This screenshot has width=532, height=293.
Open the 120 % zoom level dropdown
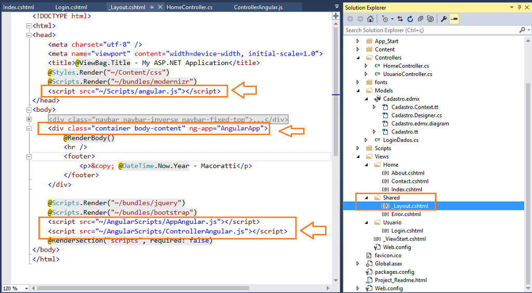click(27, 289)
